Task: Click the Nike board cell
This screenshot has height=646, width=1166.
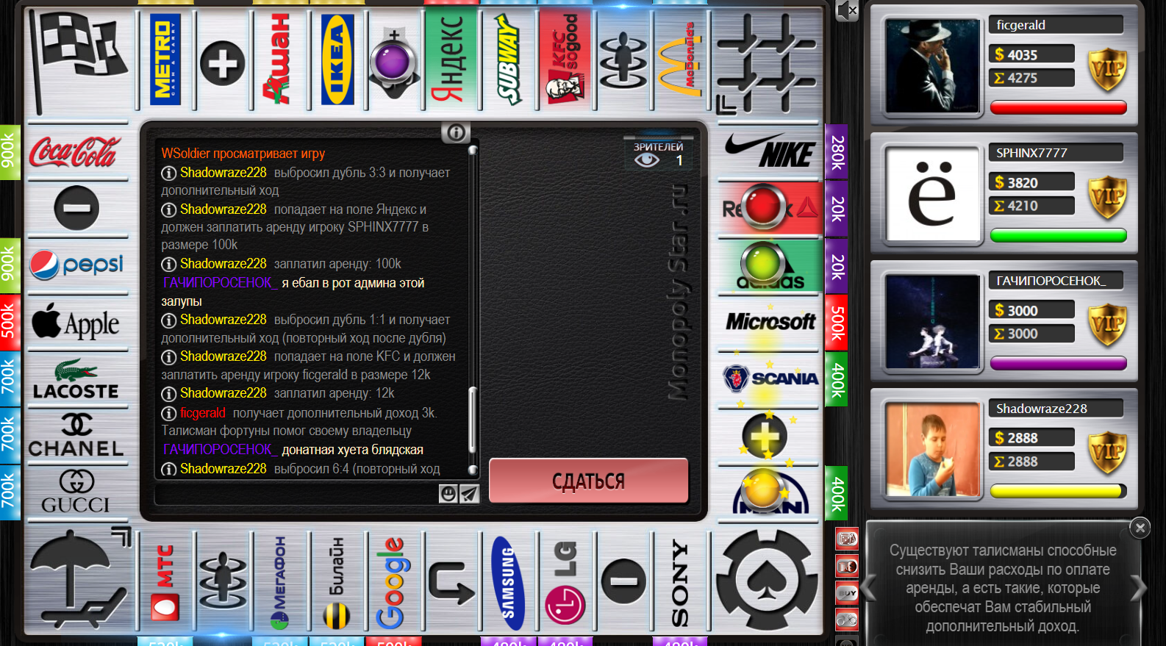Action: pos(769,152)
